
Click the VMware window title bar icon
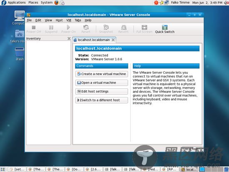coord(29,15)
